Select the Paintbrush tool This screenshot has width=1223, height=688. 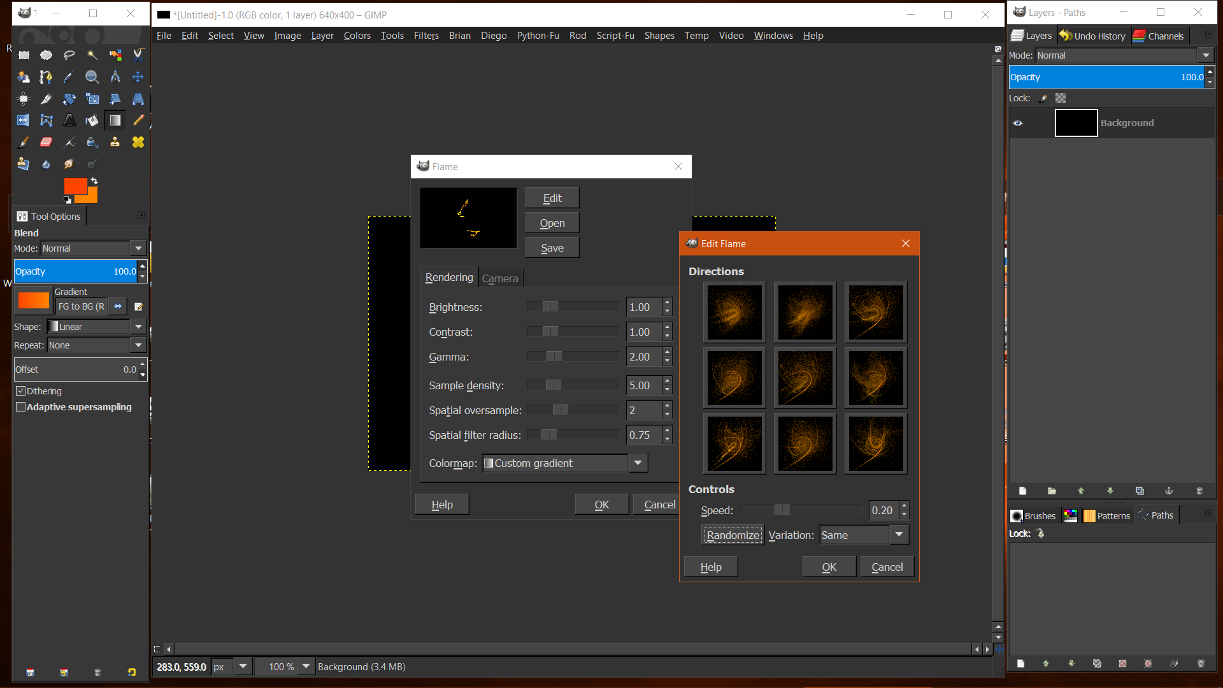[x=24, y=142]
